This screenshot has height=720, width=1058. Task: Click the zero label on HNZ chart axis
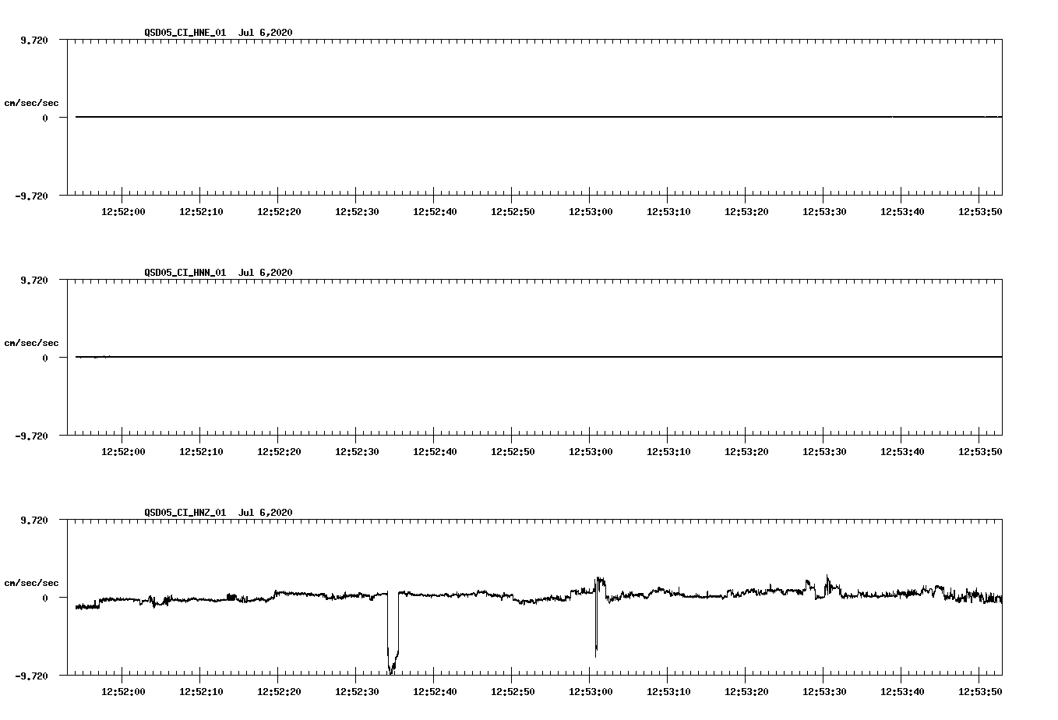coord(45,598)
